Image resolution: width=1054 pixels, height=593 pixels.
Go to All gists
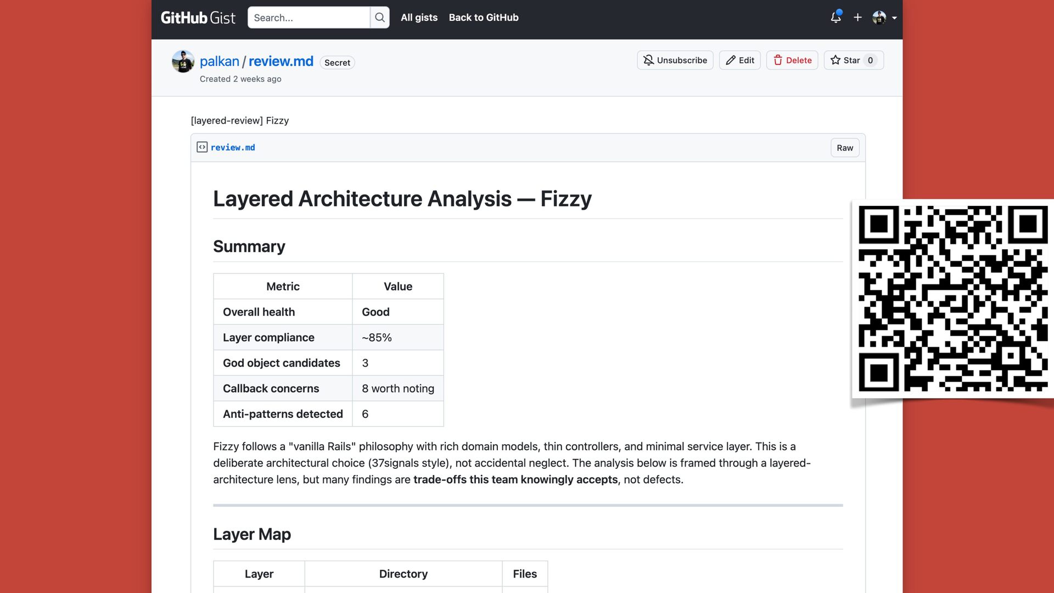click(x=419, y=18)
